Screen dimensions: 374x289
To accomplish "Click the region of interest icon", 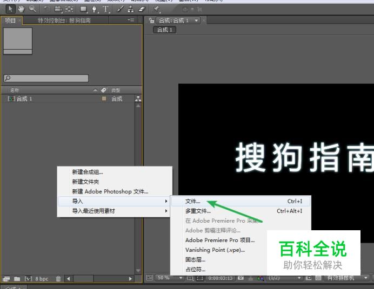I will click(200, 278).
